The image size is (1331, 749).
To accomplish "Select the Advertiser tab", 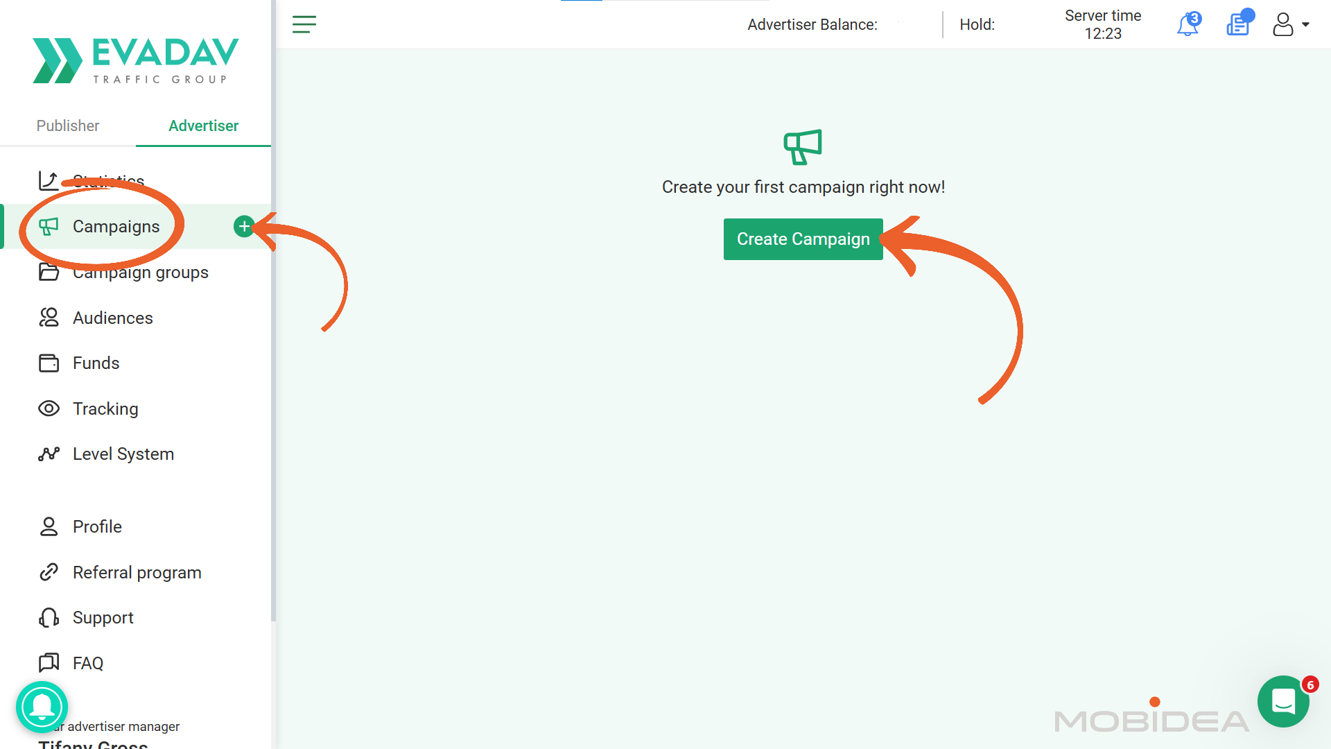I will click(x=203, y=126).
